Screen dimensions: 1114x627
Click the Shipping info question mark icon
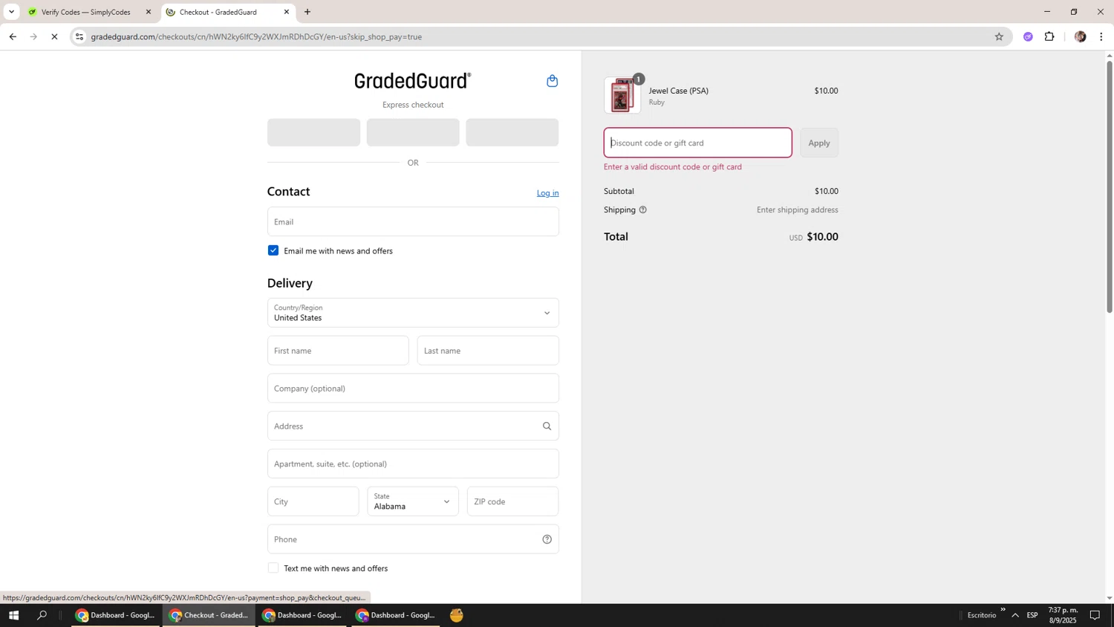pyautogui.click(x=643, y=209)
